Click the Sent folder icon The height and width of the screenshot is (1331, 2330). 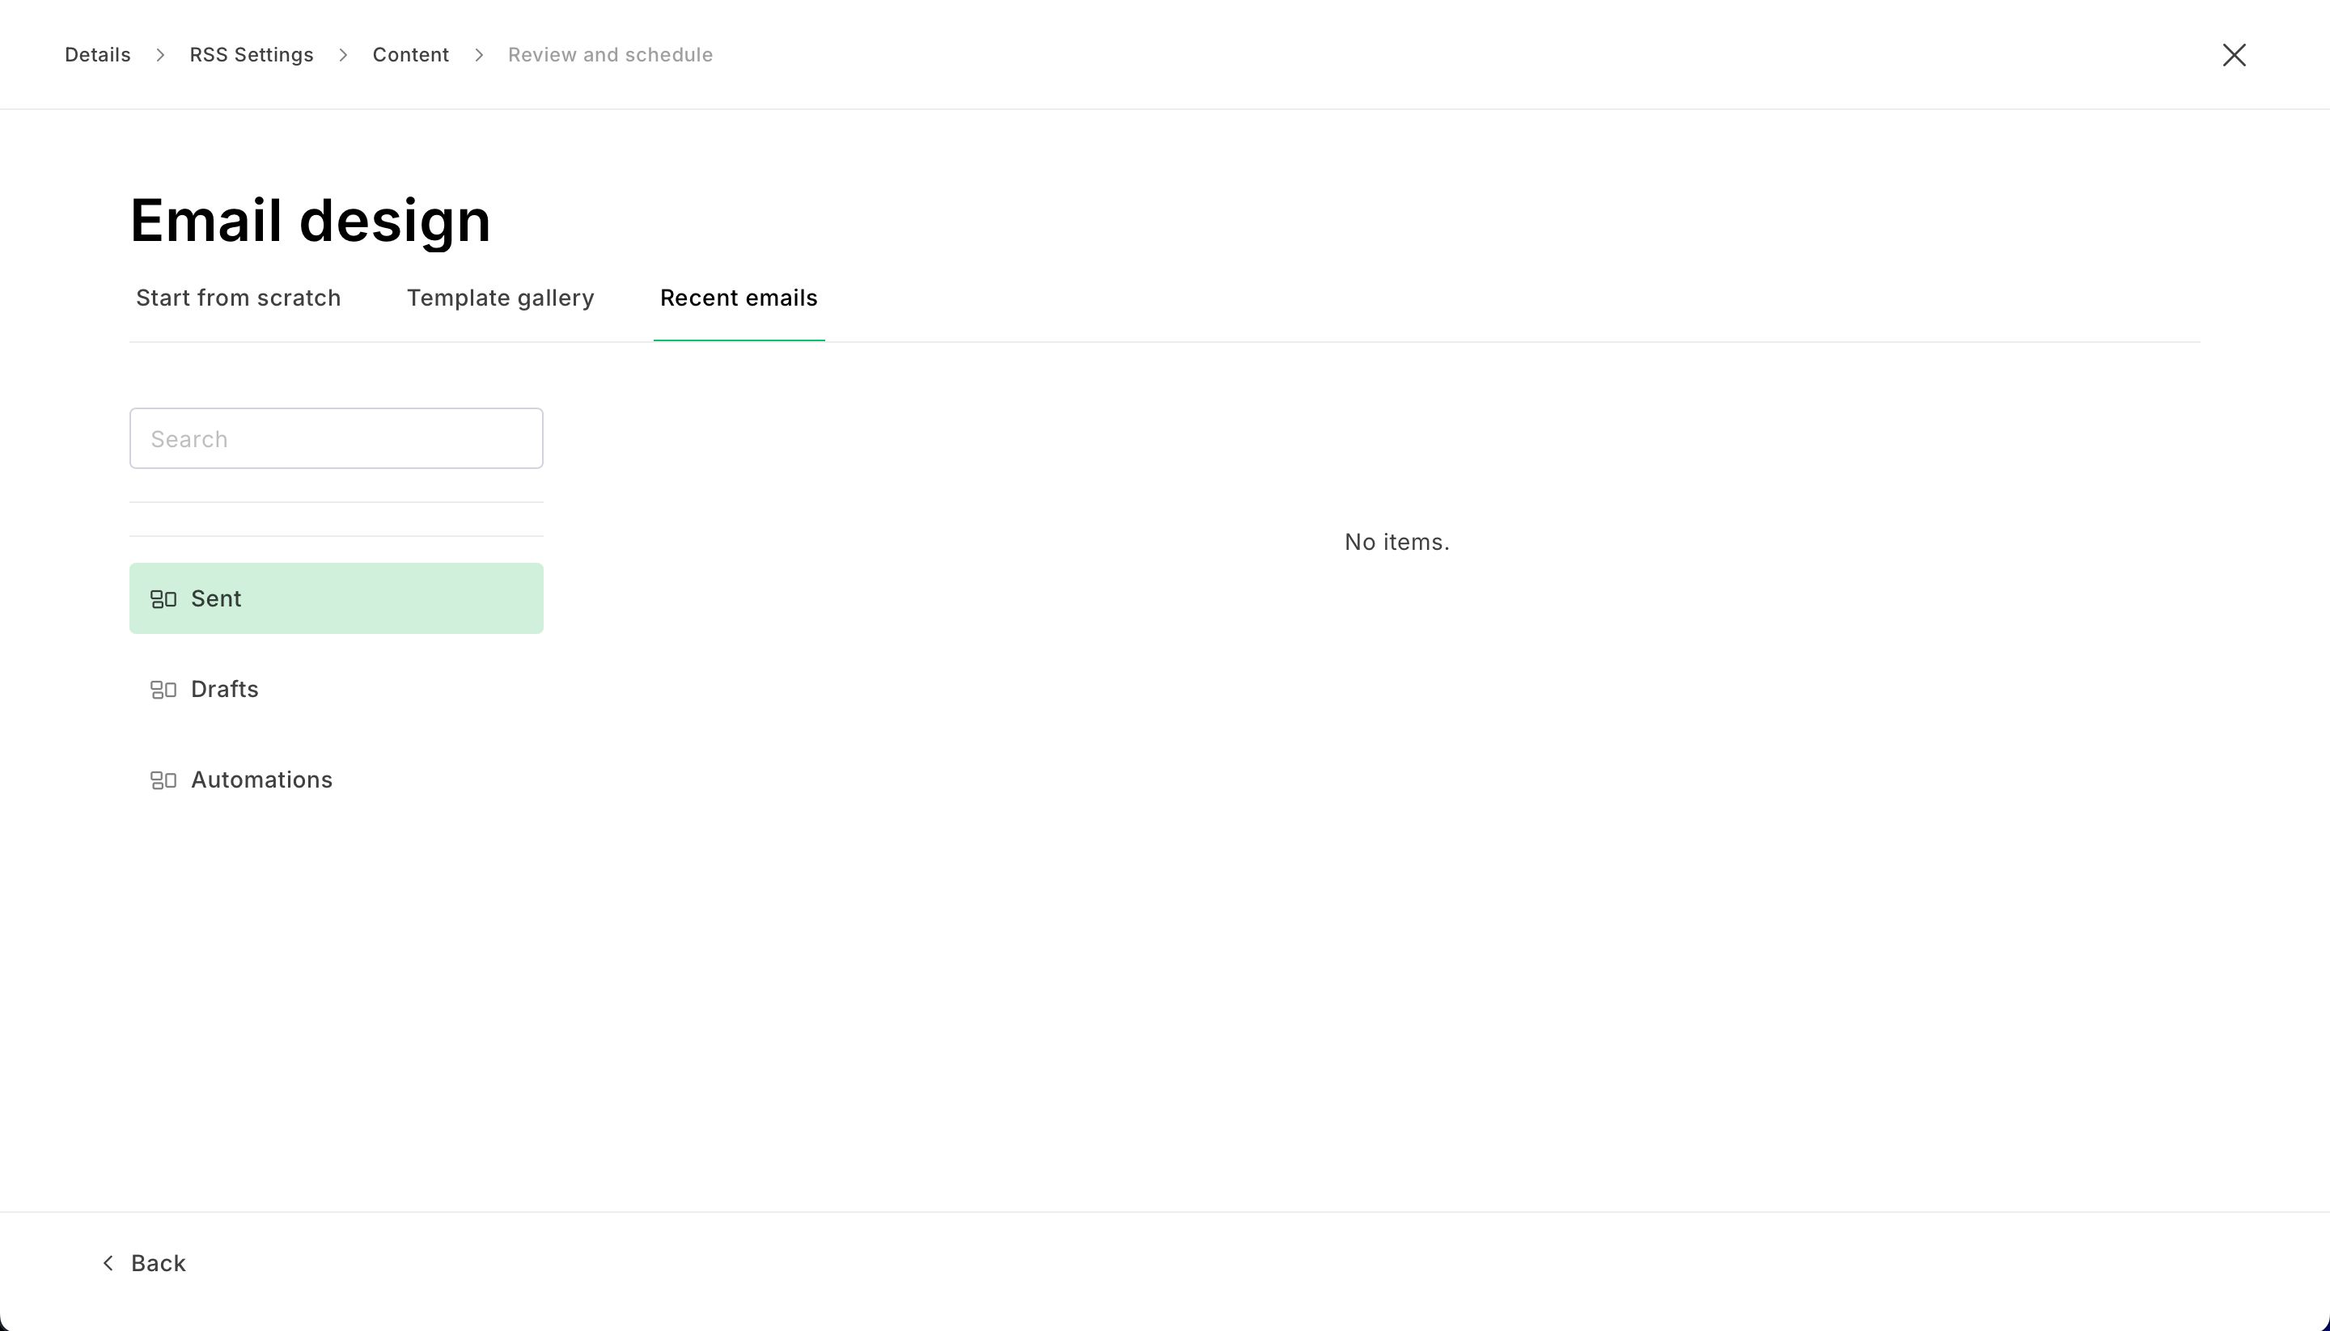click(x=163, y=600)
